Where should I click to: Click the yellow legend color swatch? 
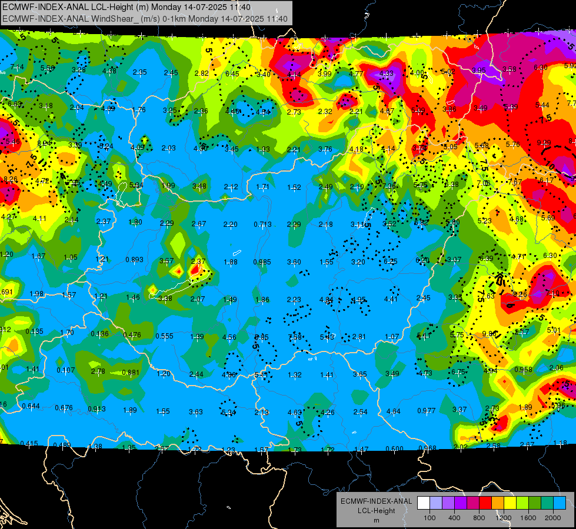pos(510,503)
